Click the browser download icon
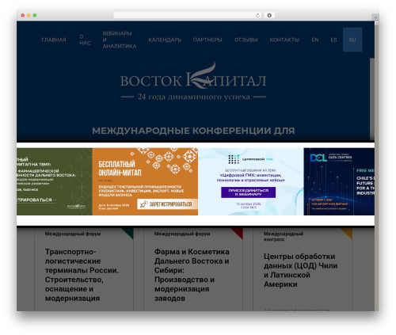396x335 pixels. [x=269, y=15]
